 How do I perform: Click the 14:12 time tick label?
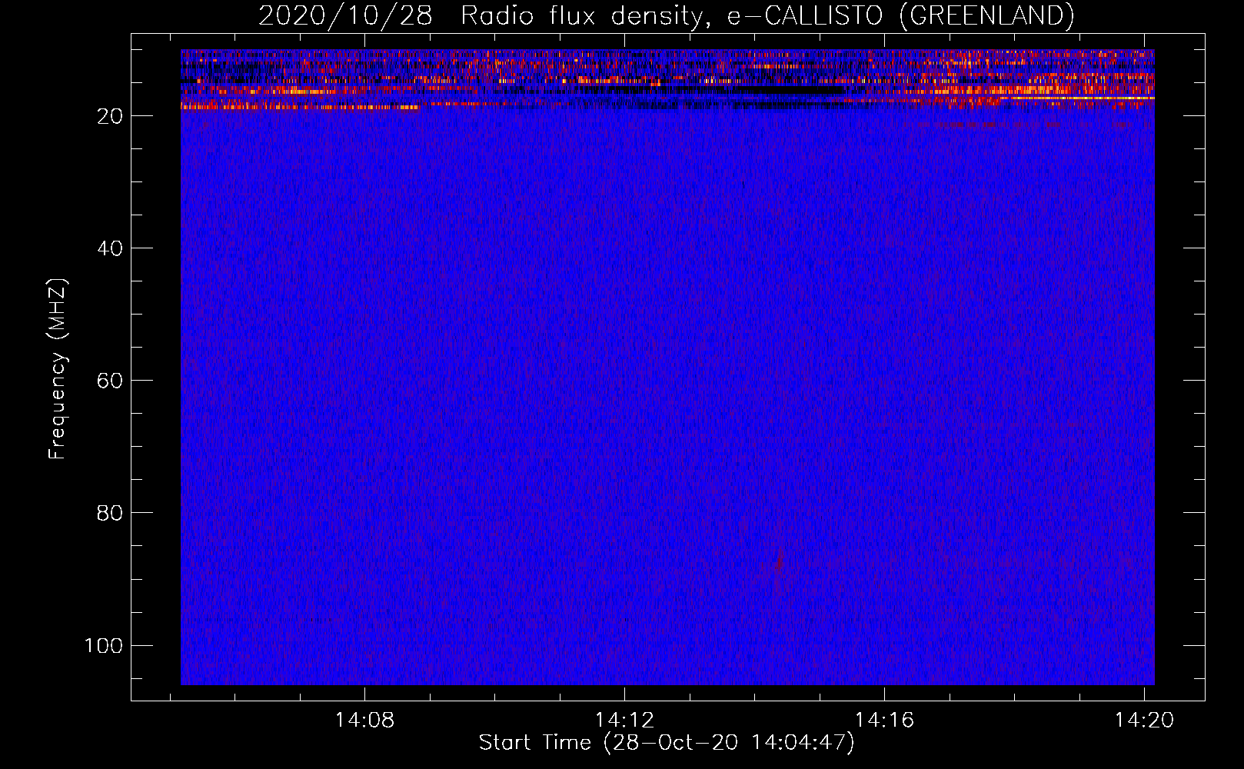coord(624,721)
